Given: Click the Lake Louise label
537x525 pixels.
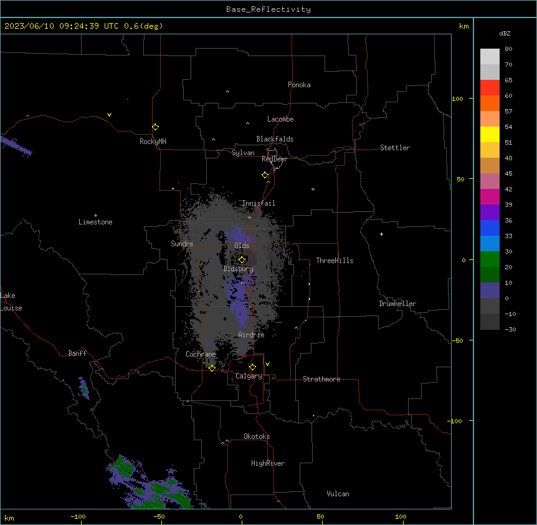Looking at the screenshot, I should [11, 302].
